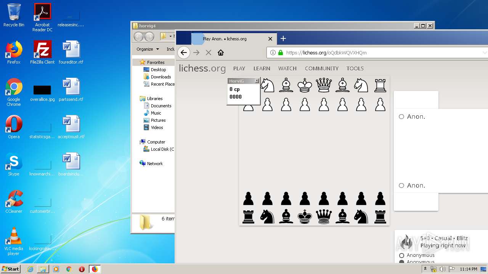Select the black king piece
Viewport: 488px width, 274px height.
coord(305,217)
